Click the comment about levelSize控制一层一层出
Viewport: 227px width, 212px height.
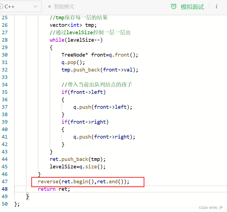(90, 33)
